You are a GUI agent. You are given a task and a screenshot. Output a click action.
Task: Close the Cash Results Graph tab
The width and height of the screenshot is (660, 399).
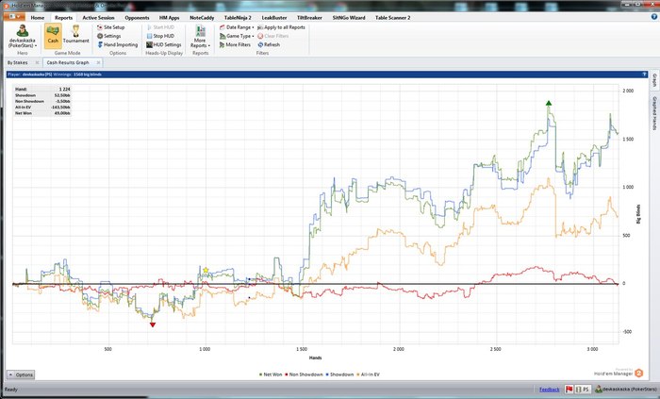coord(98,62)
